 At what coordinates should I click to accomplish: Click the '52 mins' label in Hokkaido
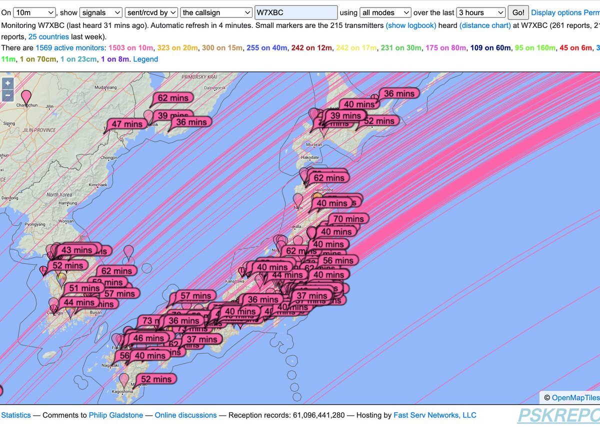click(381, 120)
